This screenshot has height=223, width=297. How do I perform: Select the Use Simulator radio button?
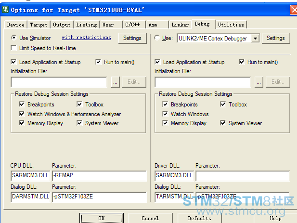pos(13,38)
